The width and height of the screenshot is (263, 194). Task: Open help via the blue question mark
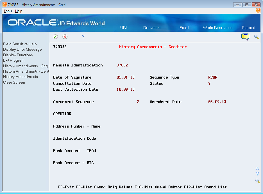pos(83,37)
